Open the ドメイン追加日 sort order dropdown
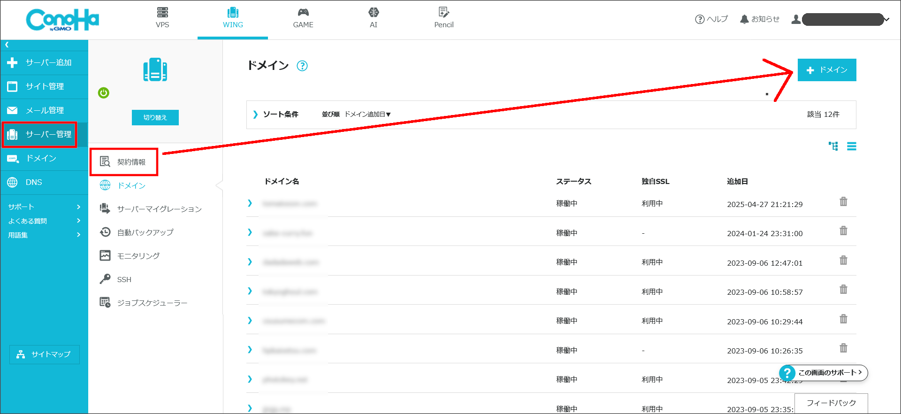Viewport: 901px width, 414px height. point(367,115)
